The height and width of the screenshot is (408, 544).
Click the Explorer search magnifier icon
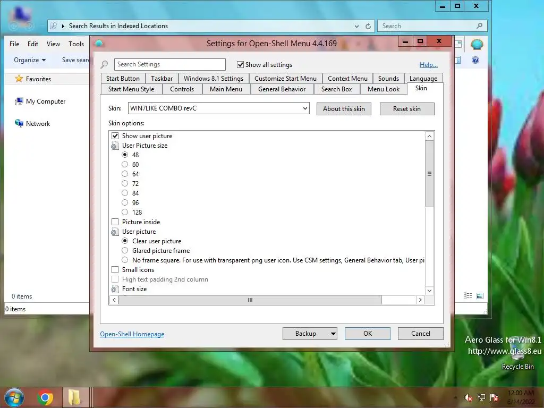point(480,25)
